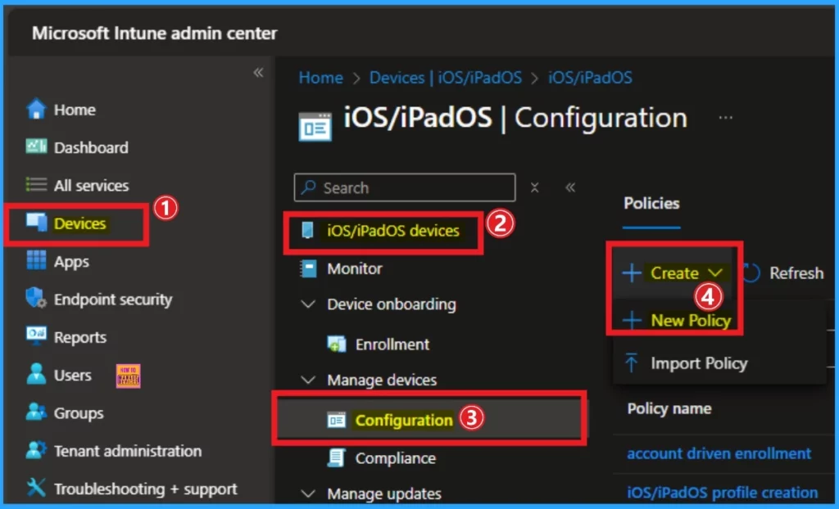Clear the search box with X
Image resolution: width=839 pixels, height=509 pixels.
[x=534, y=187]
